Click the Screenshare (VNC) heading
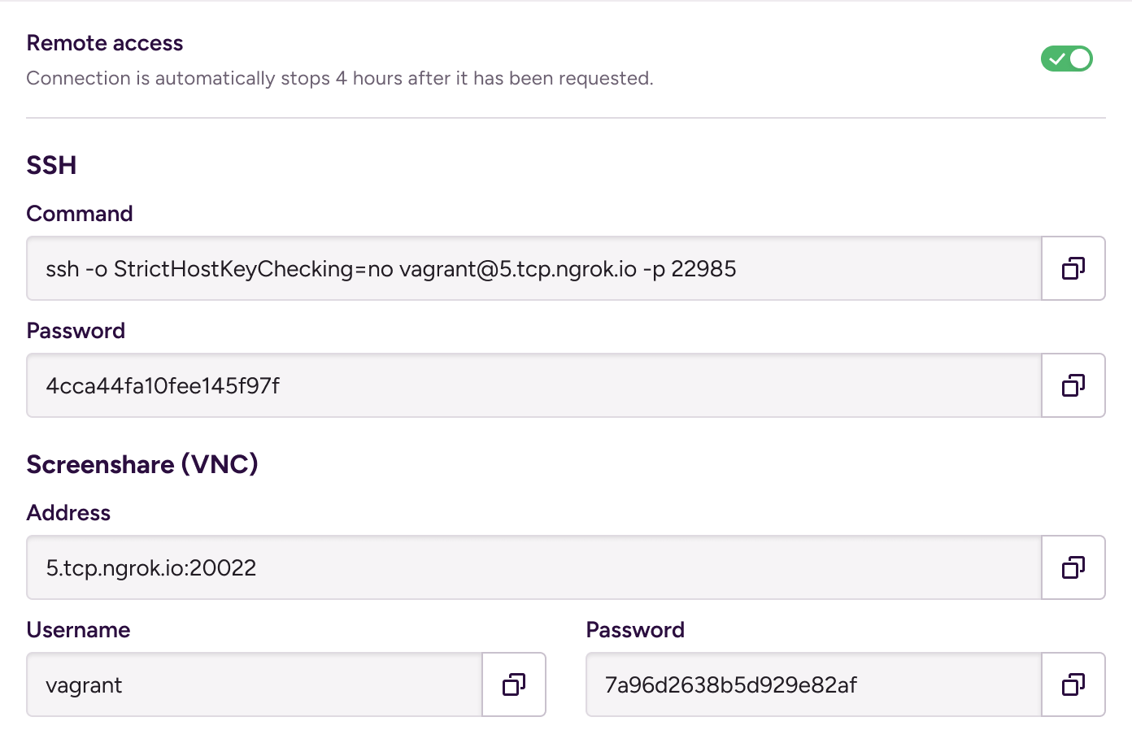1132x756 pixels. 142,464
